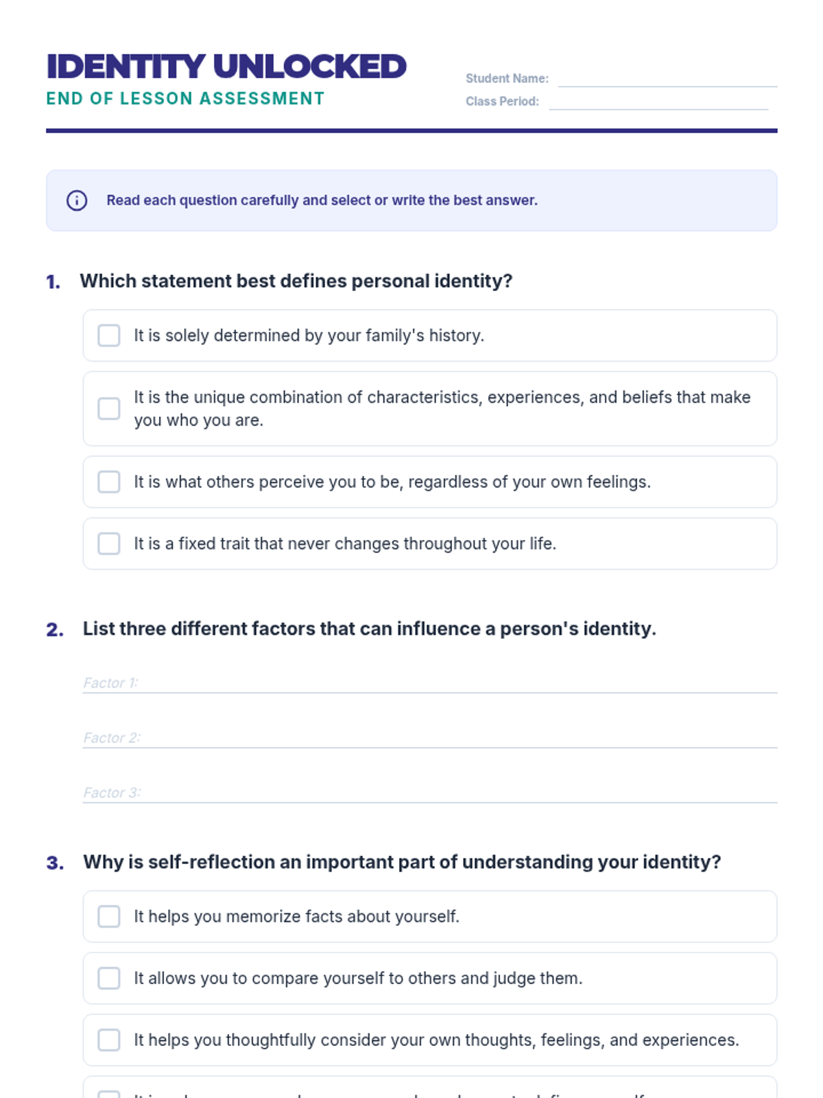Click the partially visible last answer checkbox
The height and width of the screenshot is (1098, 823).
tap(109, 1094)
